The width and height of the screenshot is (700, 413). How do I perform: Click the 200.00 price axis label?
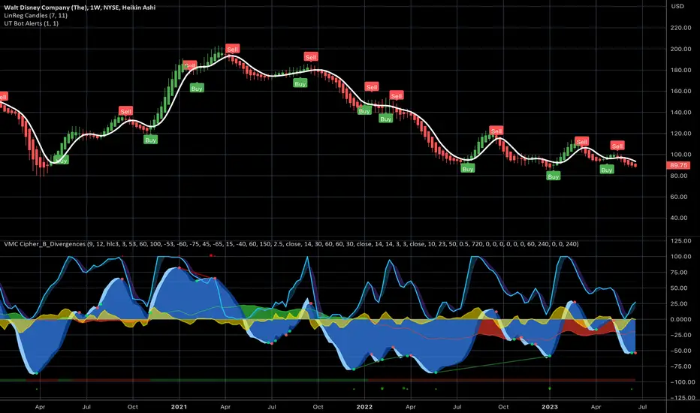pyautogui.click(x=680, y=49)
